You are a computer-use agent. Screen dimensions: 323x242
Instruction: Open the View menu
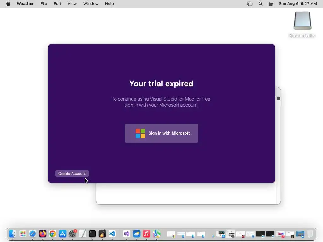click(x=72, y=4)
